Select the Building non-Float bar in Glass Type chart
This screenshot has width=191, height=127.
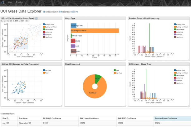(x=95, y=31)
